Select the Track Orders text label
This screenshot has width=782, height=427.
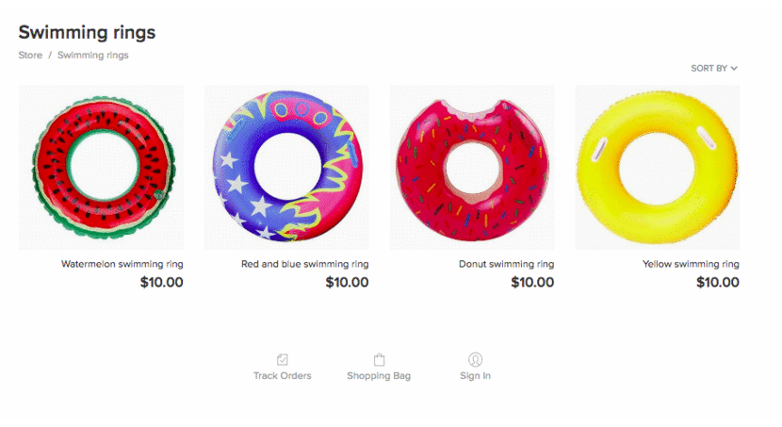tap(283, 375)
